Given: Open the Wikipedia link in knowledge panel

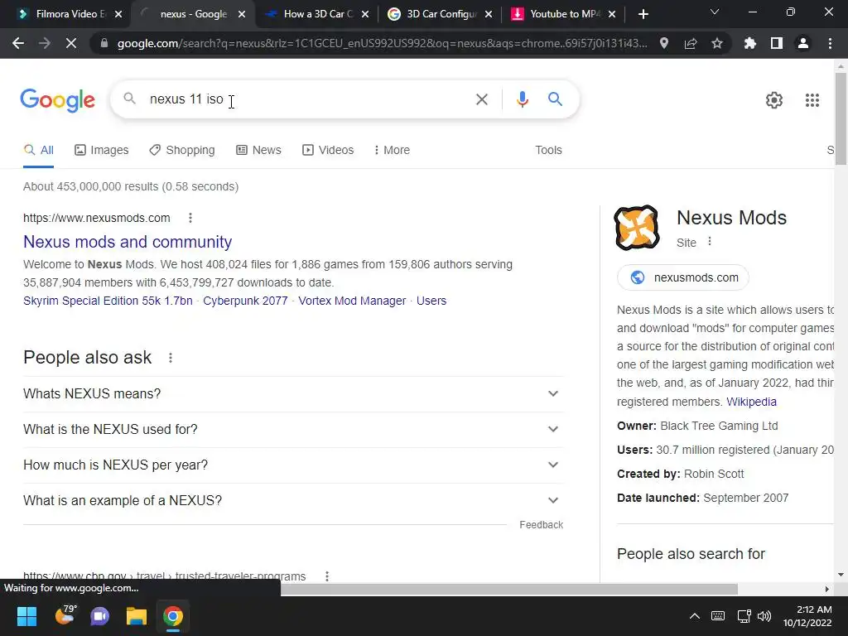Looking at the screenshot, I should tap(751, 402).
